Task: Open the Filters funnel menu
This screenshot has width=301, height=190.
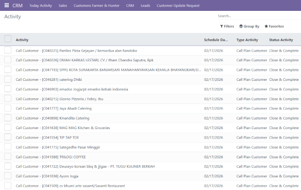Action: 227,27
